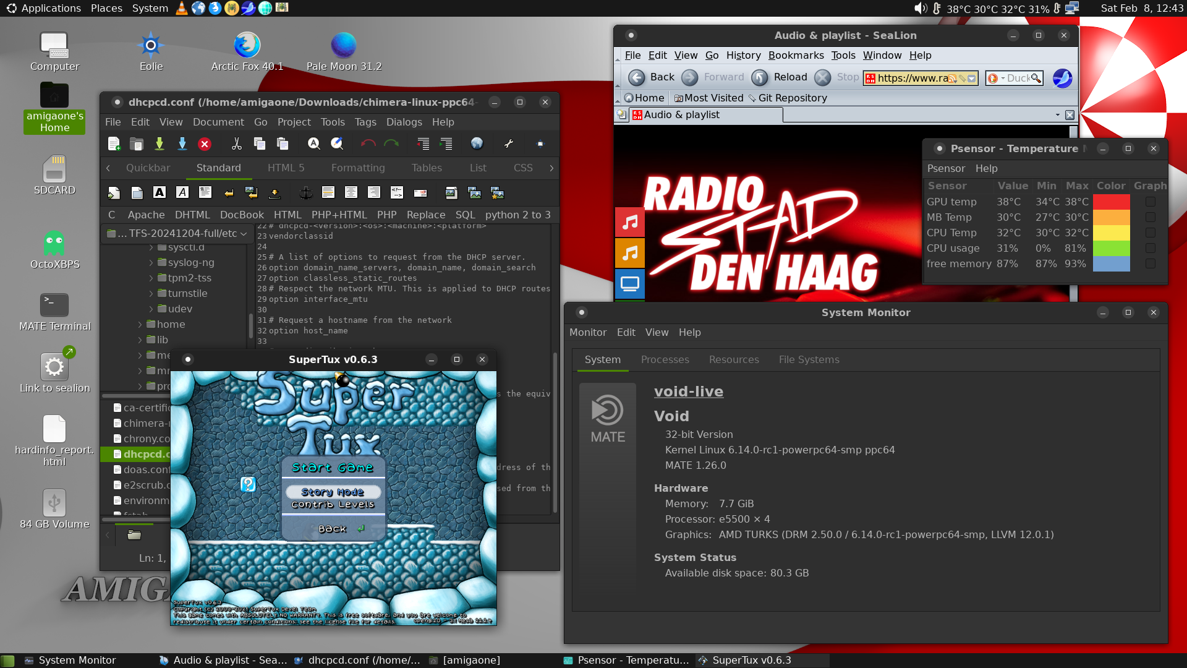Enable graph checkbox for CPU Temp
This screenshot has width=1187, height=668.
[1150, 233]
